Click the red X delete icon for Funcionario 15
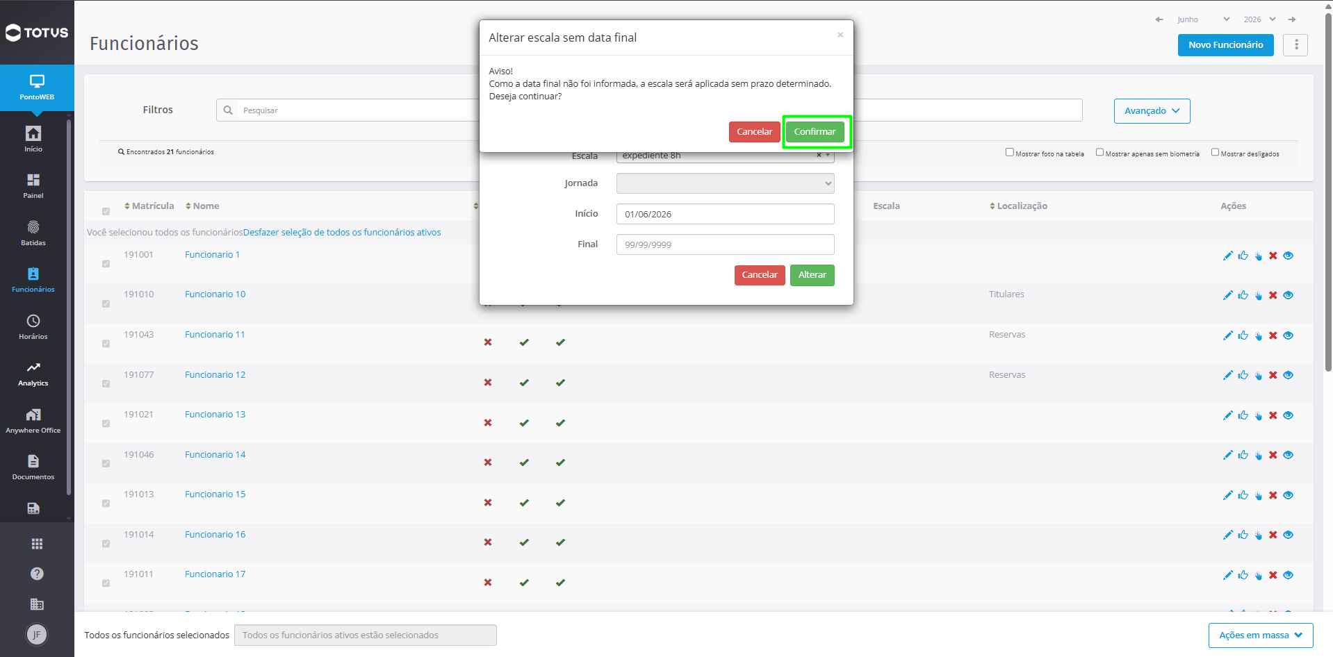1333x657 pixels. tap(1273, 495)
